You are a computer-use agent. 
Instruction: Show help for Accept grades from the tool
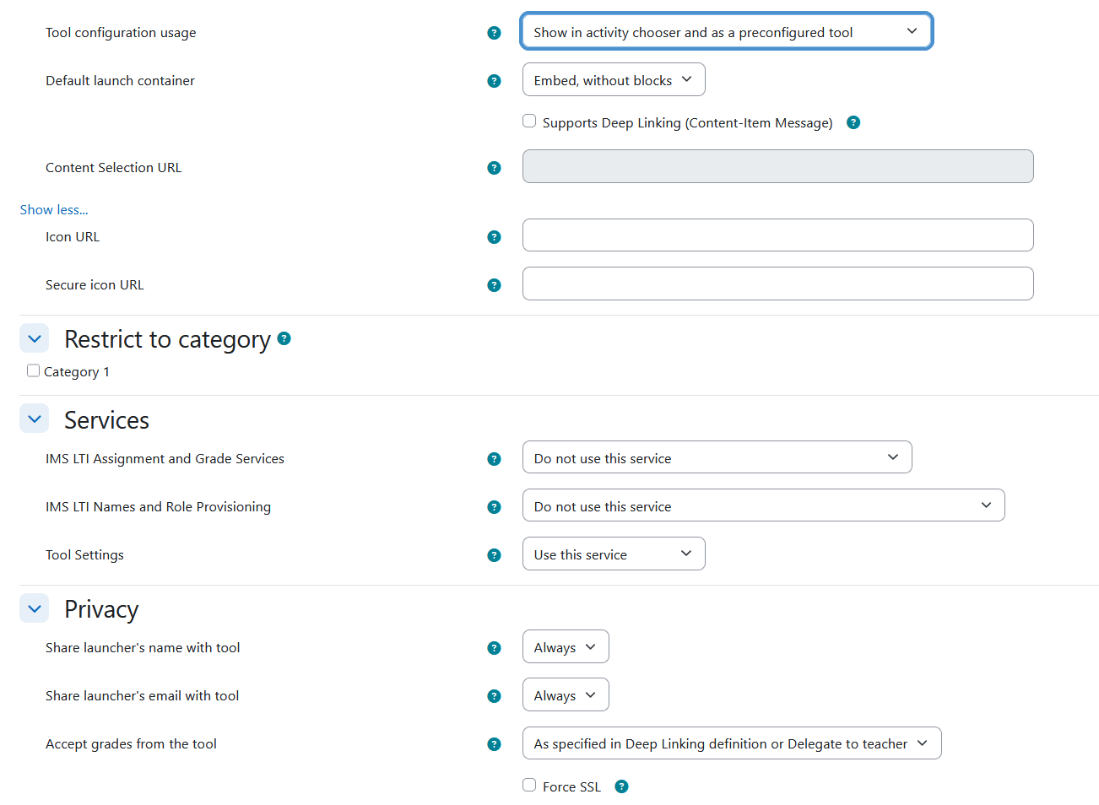pyautogui.click(x=495, y=744)
